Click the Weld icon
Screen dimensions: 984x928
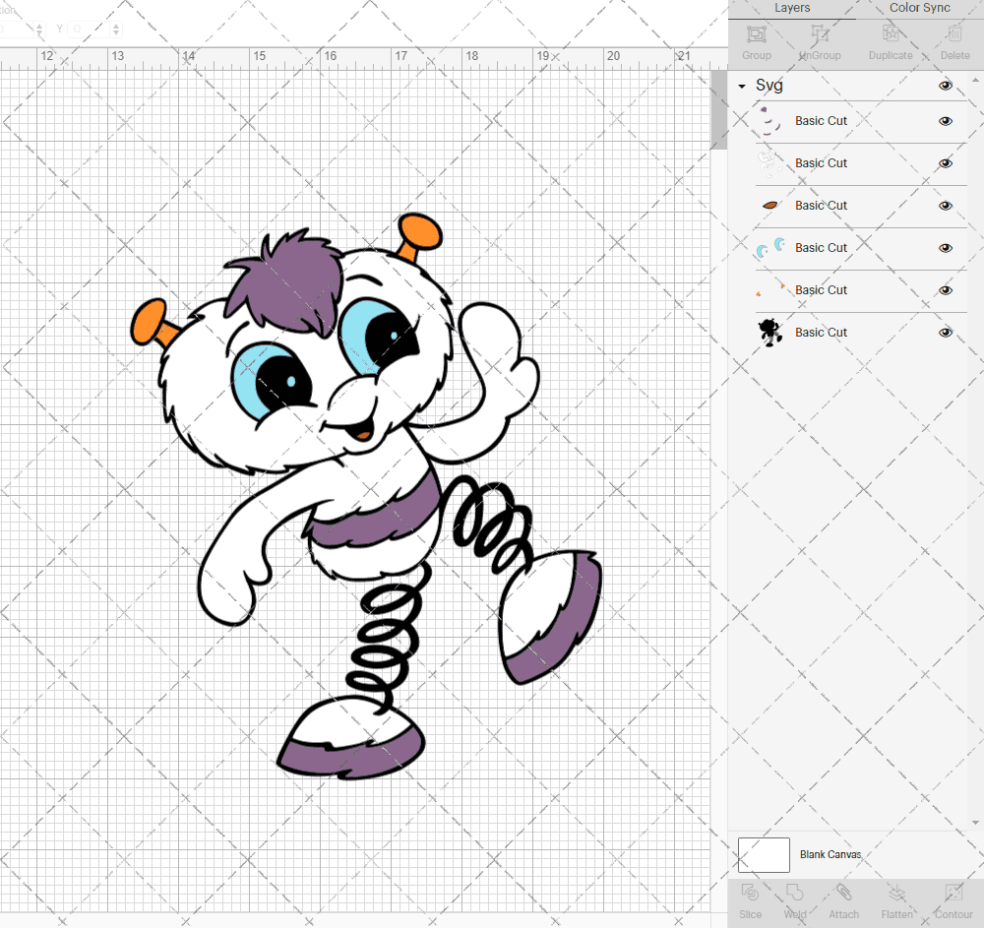[x=795, y=900]
